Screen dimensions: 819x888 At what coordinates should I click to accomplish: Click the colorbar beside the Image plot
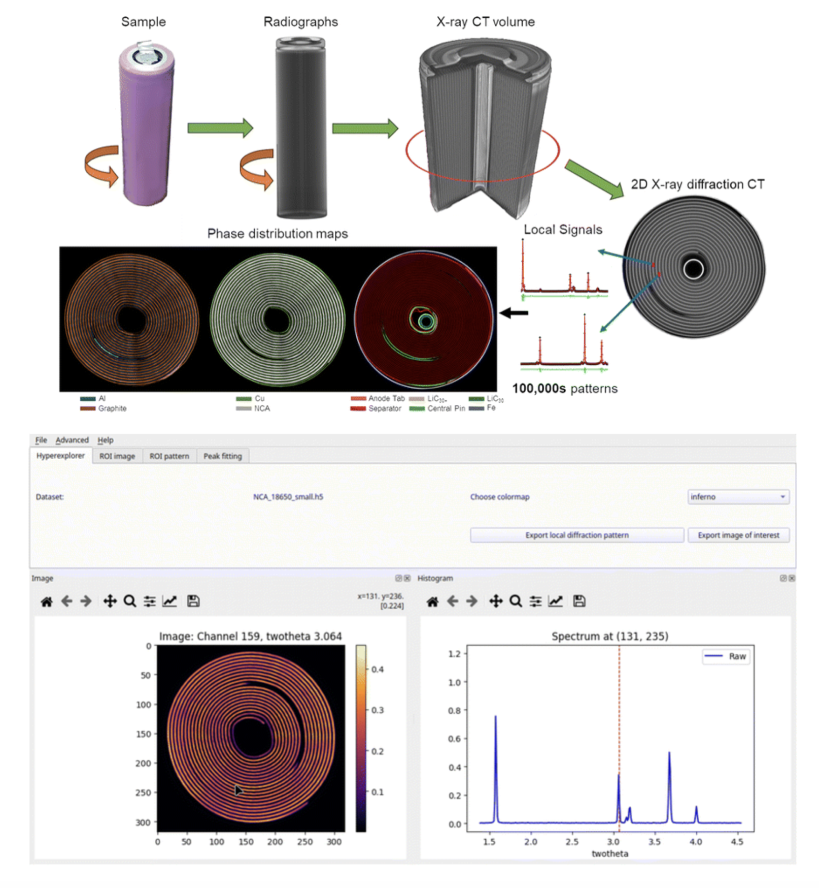pos(361,738)
